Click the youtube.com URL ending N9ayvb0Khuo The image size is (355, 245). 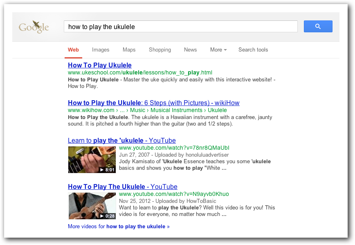click(174, 194)
